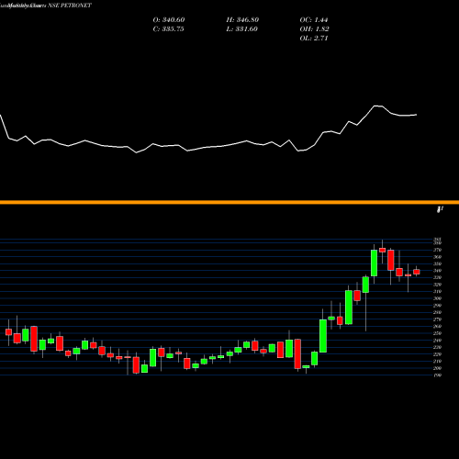This screenshot has height=459, width=459.
Task: Click the 370 price axis label
Action: click(437, 250)
